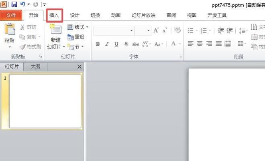Open the 视图 (View) tab
The image size is (265, 161).
[x=192, y=15]
